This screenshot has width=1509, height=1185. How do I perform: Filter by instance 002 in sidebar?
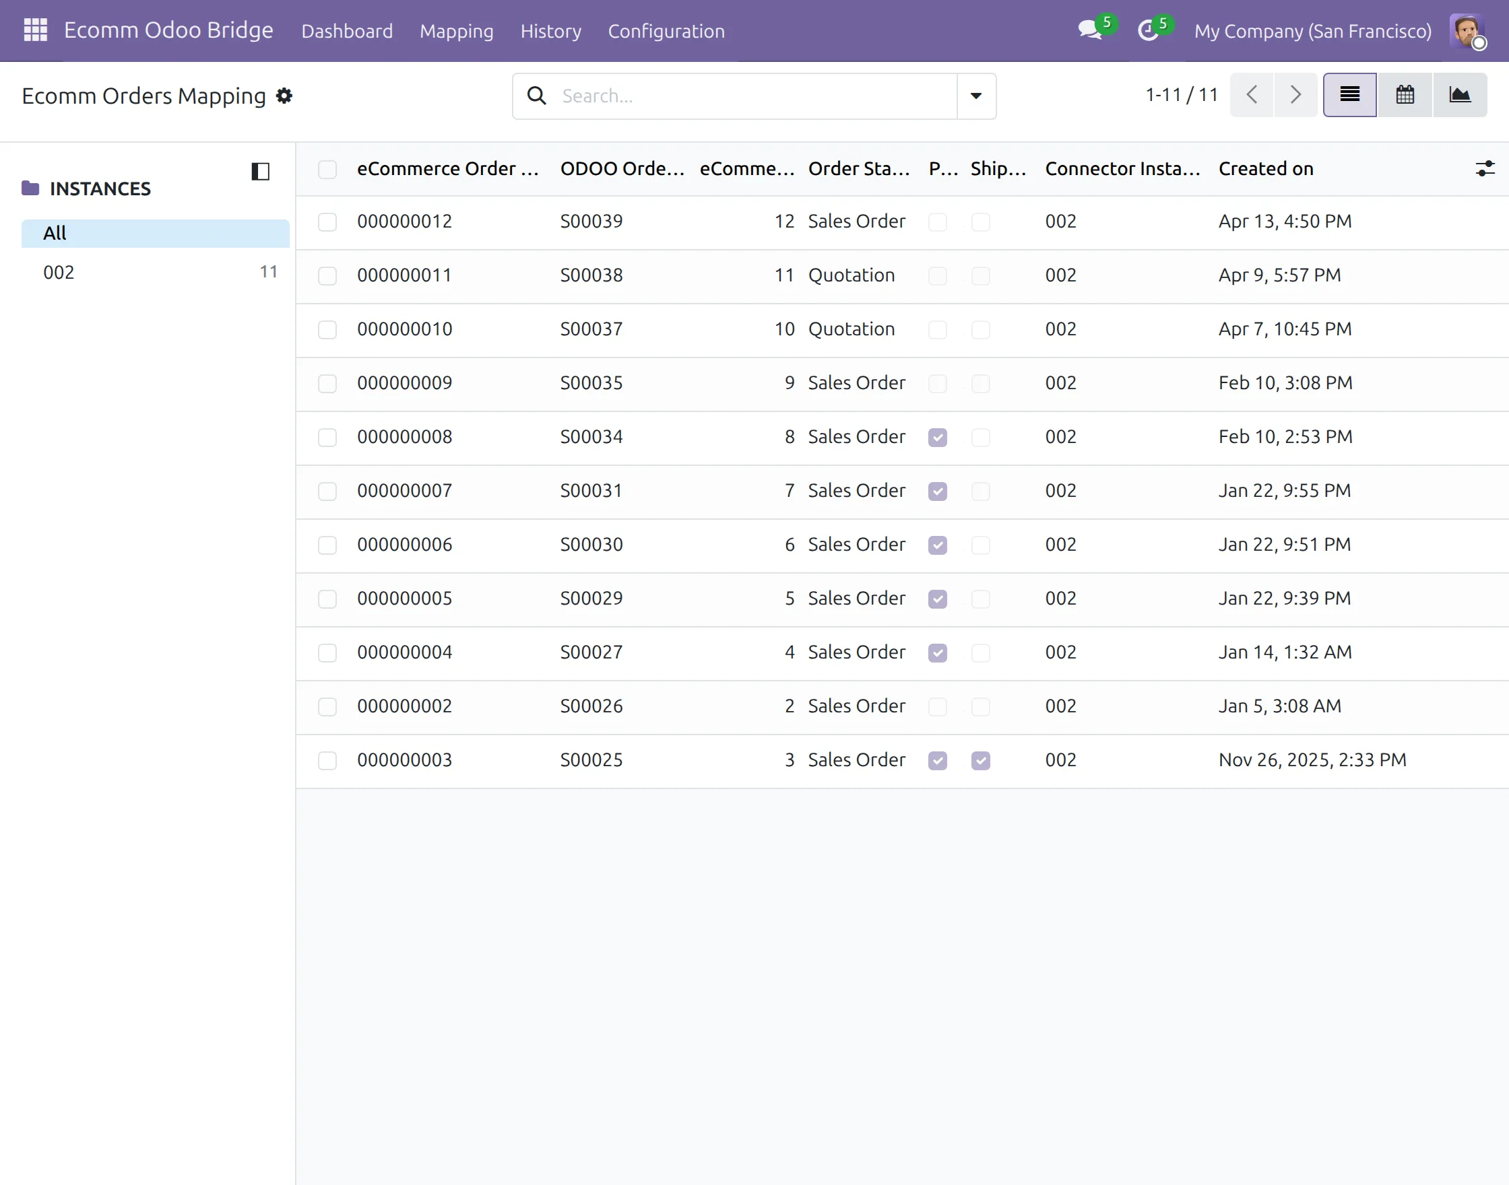tap(156, 272)
